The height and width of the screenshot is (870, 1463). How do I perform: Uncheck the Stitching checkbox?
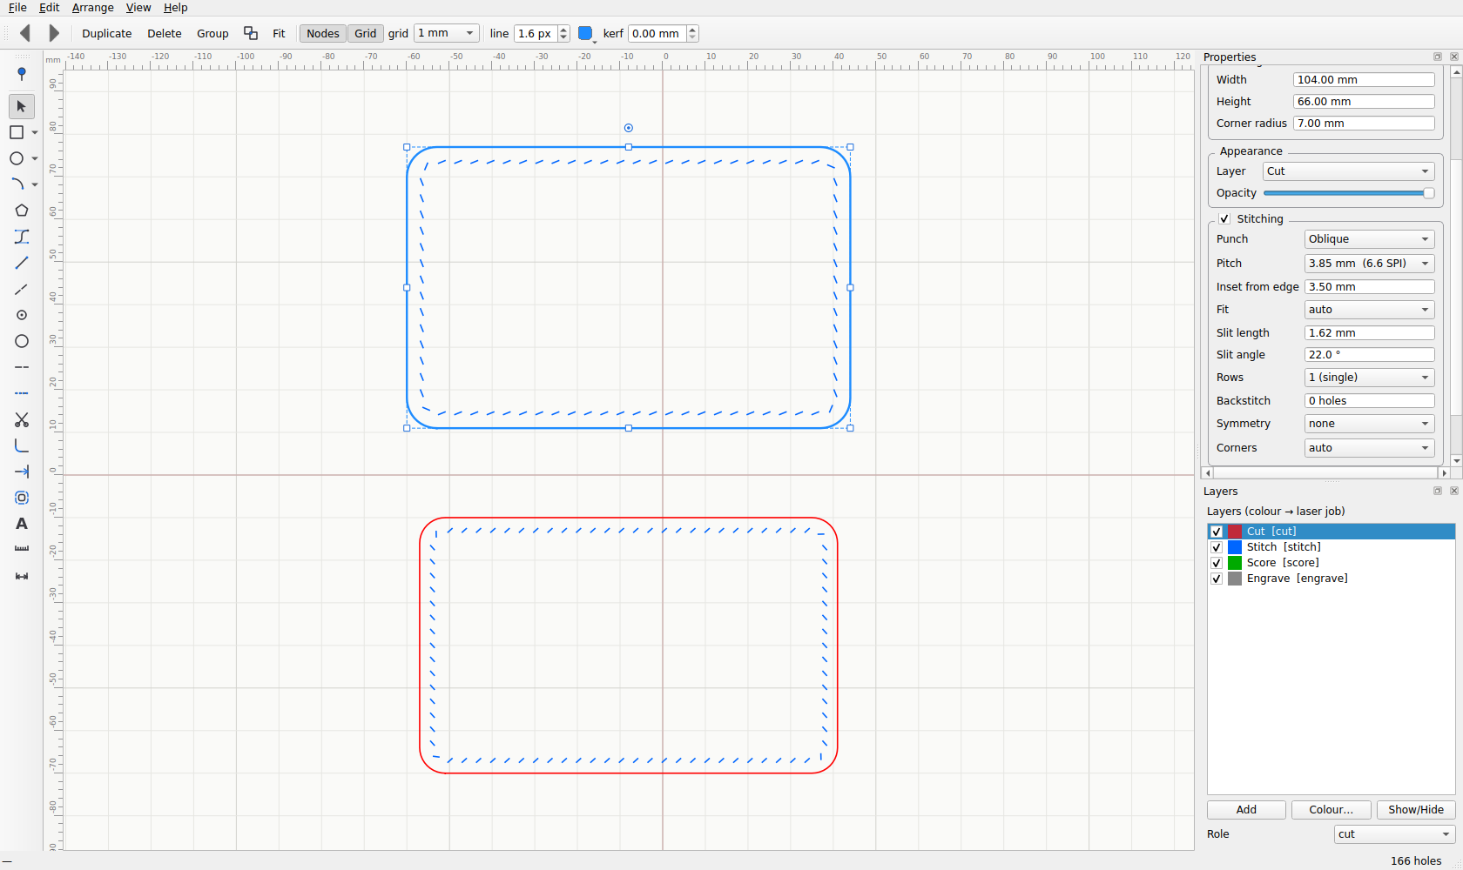point(1224,218)
